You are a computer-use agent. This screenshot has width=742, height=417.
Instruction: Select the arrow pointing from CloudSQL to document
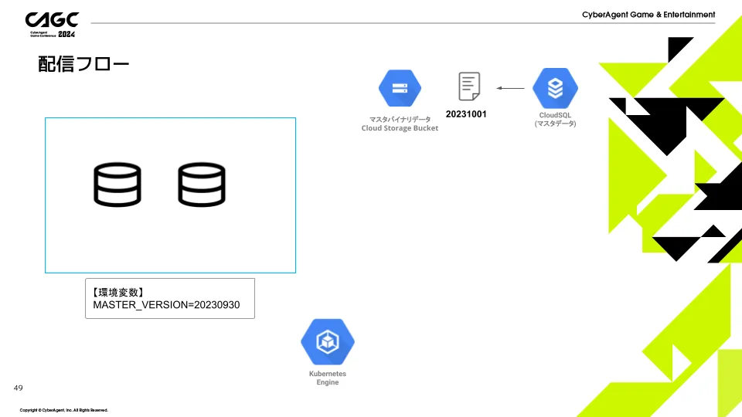click(x=510, y=88)
